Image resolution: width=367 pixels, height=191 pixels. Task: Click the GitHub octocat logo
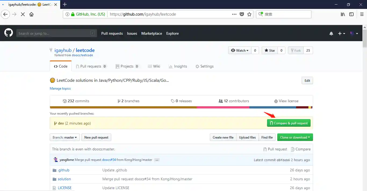pyautogui.click(x=8, y=33)
